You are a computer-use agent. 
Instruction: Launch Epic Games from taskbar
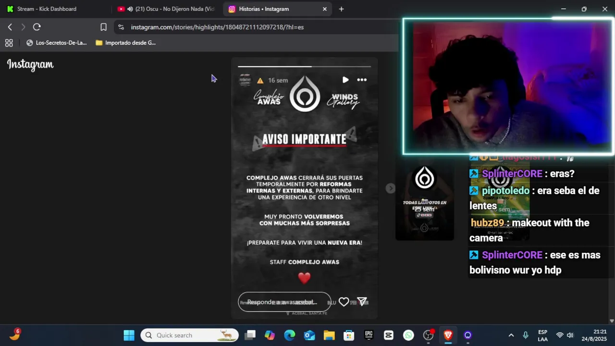[369, 335]
